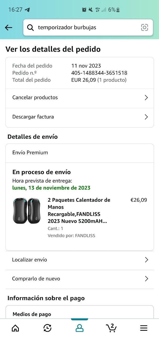Go to the Home tab icon
Viewport: 159px width, 337px height.
(x=15, y=328)
